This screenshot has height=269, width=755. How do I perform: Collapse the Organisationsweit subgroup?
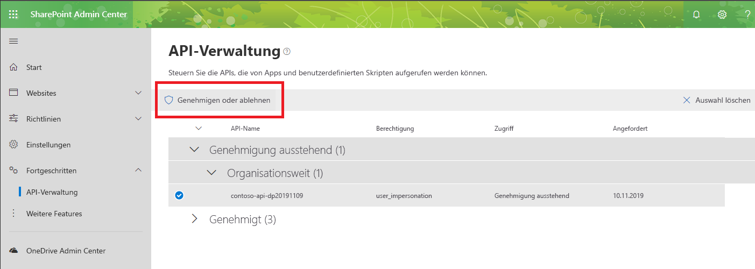(212, 173)
